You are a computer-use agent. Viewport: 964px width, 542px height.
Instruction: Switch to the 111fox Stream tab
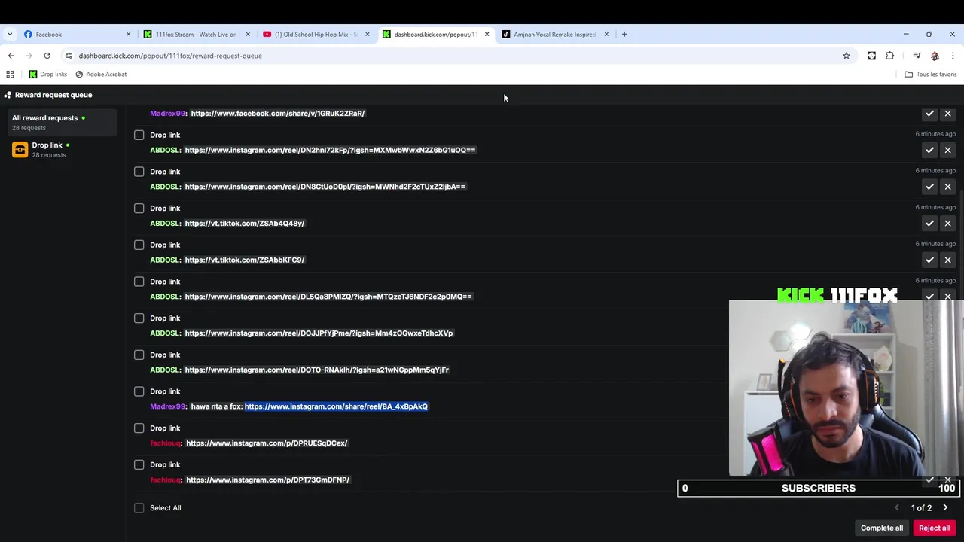coord(196,34)
